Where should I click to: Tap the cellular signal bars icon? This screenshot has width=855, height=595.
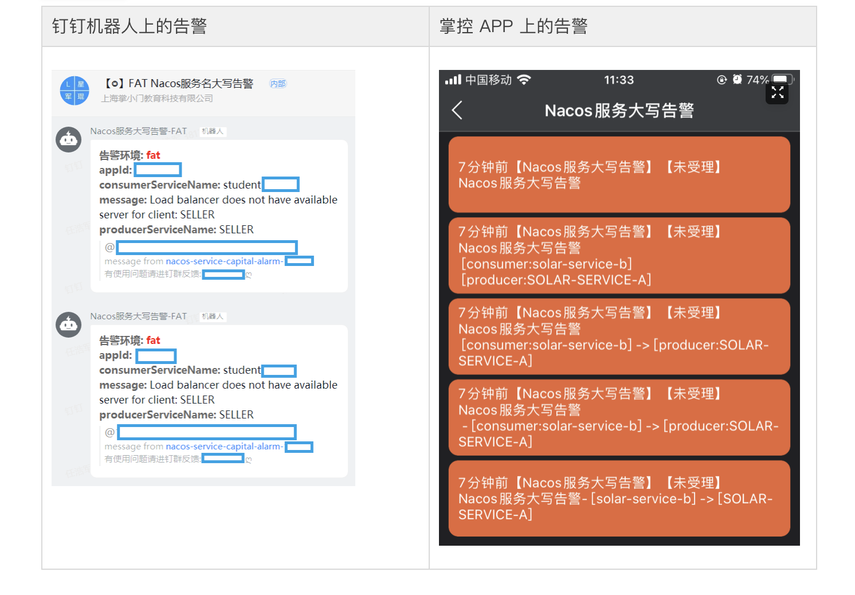tap(453, 80)
